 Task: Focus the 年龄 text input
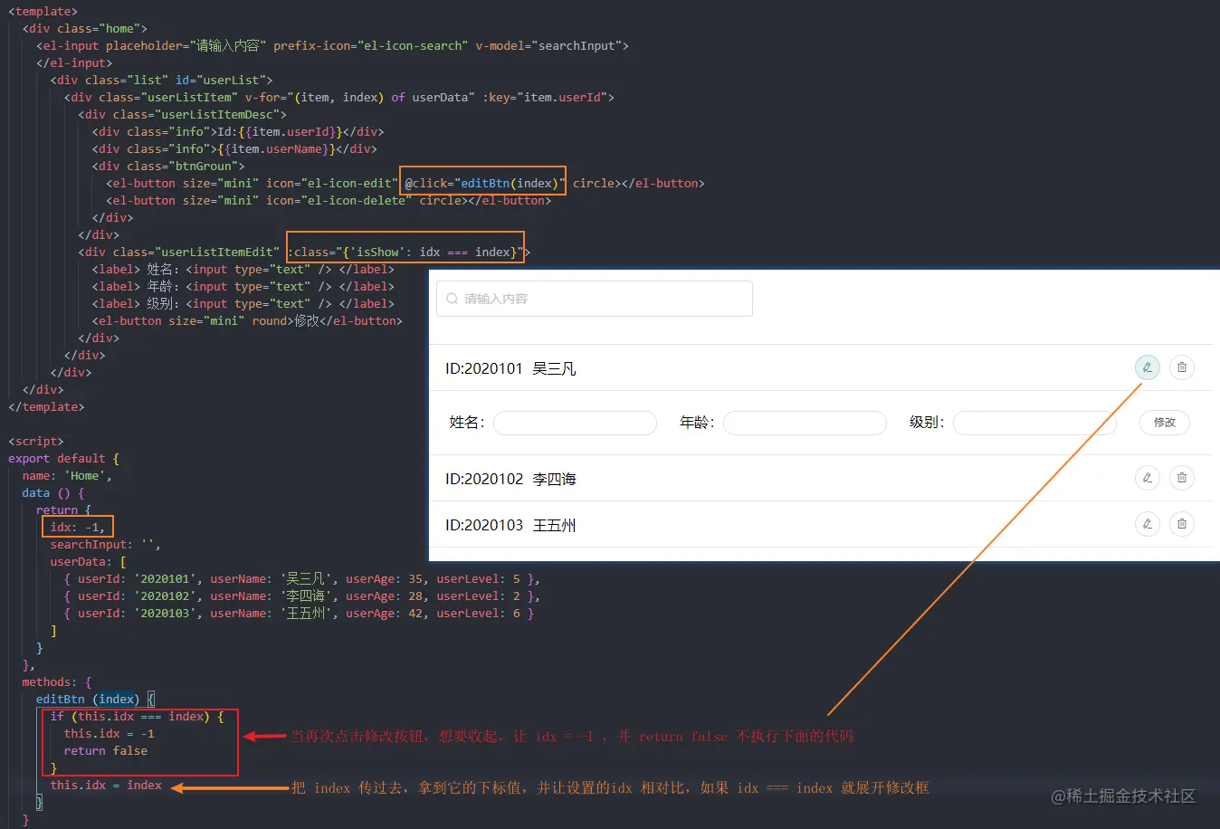point(805,423)
